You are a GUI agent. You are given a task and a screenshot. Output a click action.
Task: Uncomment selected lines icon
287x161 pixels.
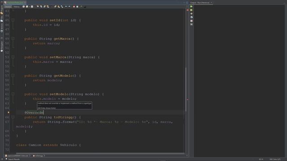[x=85, y=7]
